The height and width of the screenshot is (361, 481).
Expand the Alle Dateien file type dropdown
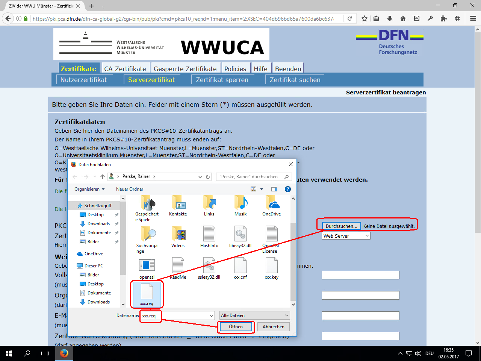[254, 315]
